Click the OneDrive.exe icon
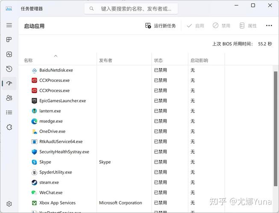 pyautogui.click(x=34, y=131)
